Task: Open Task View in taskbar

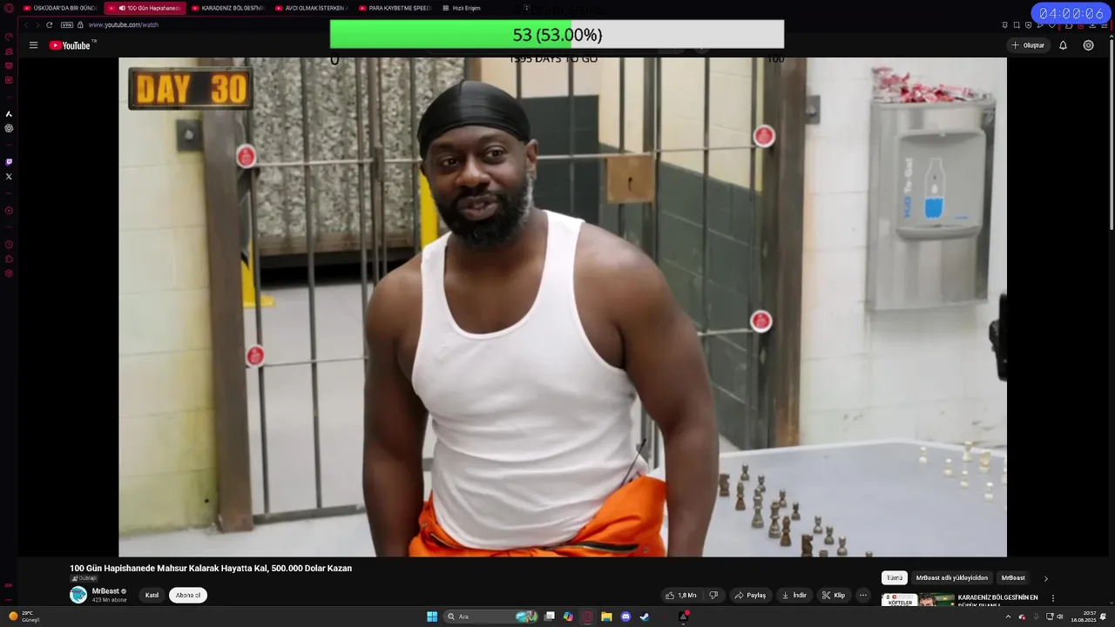Action: tap(550, 617)
